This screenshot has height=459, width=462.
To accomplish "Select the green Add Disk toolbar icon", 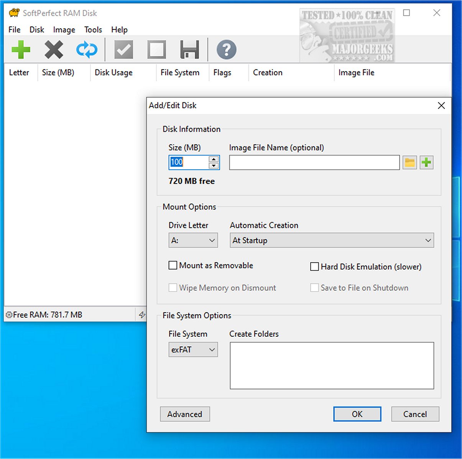I will tap(21, 49).
